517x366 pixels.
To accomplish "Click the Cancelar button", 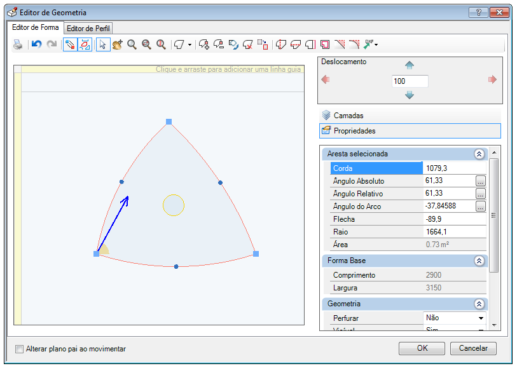I will 473,348.
